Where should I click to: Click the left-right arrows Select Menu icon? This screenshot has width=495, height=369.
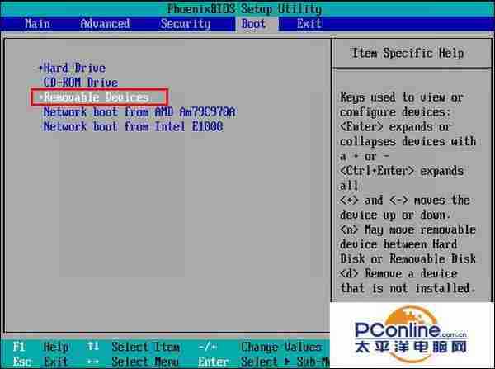[93, 362]
